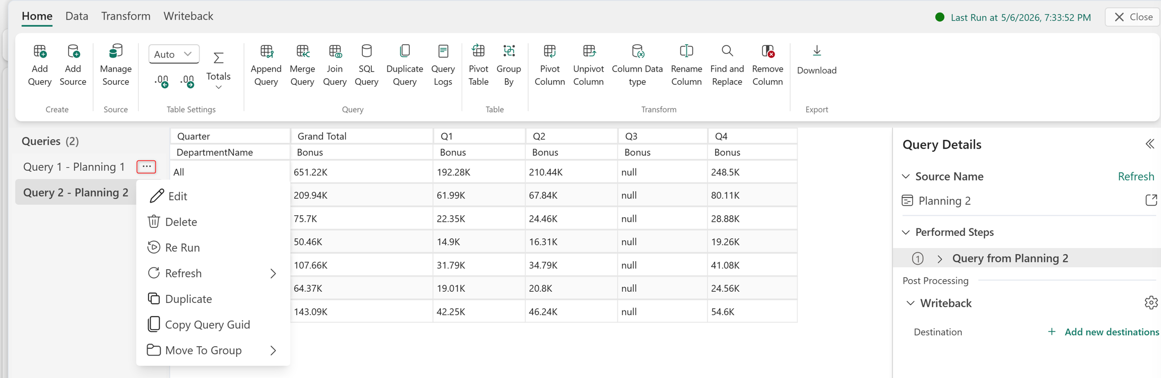This screenshot has width=1161, height=378.
Task: Collapse the Performed Steps section
Action: pyautogui.click(x=906, y=232)
